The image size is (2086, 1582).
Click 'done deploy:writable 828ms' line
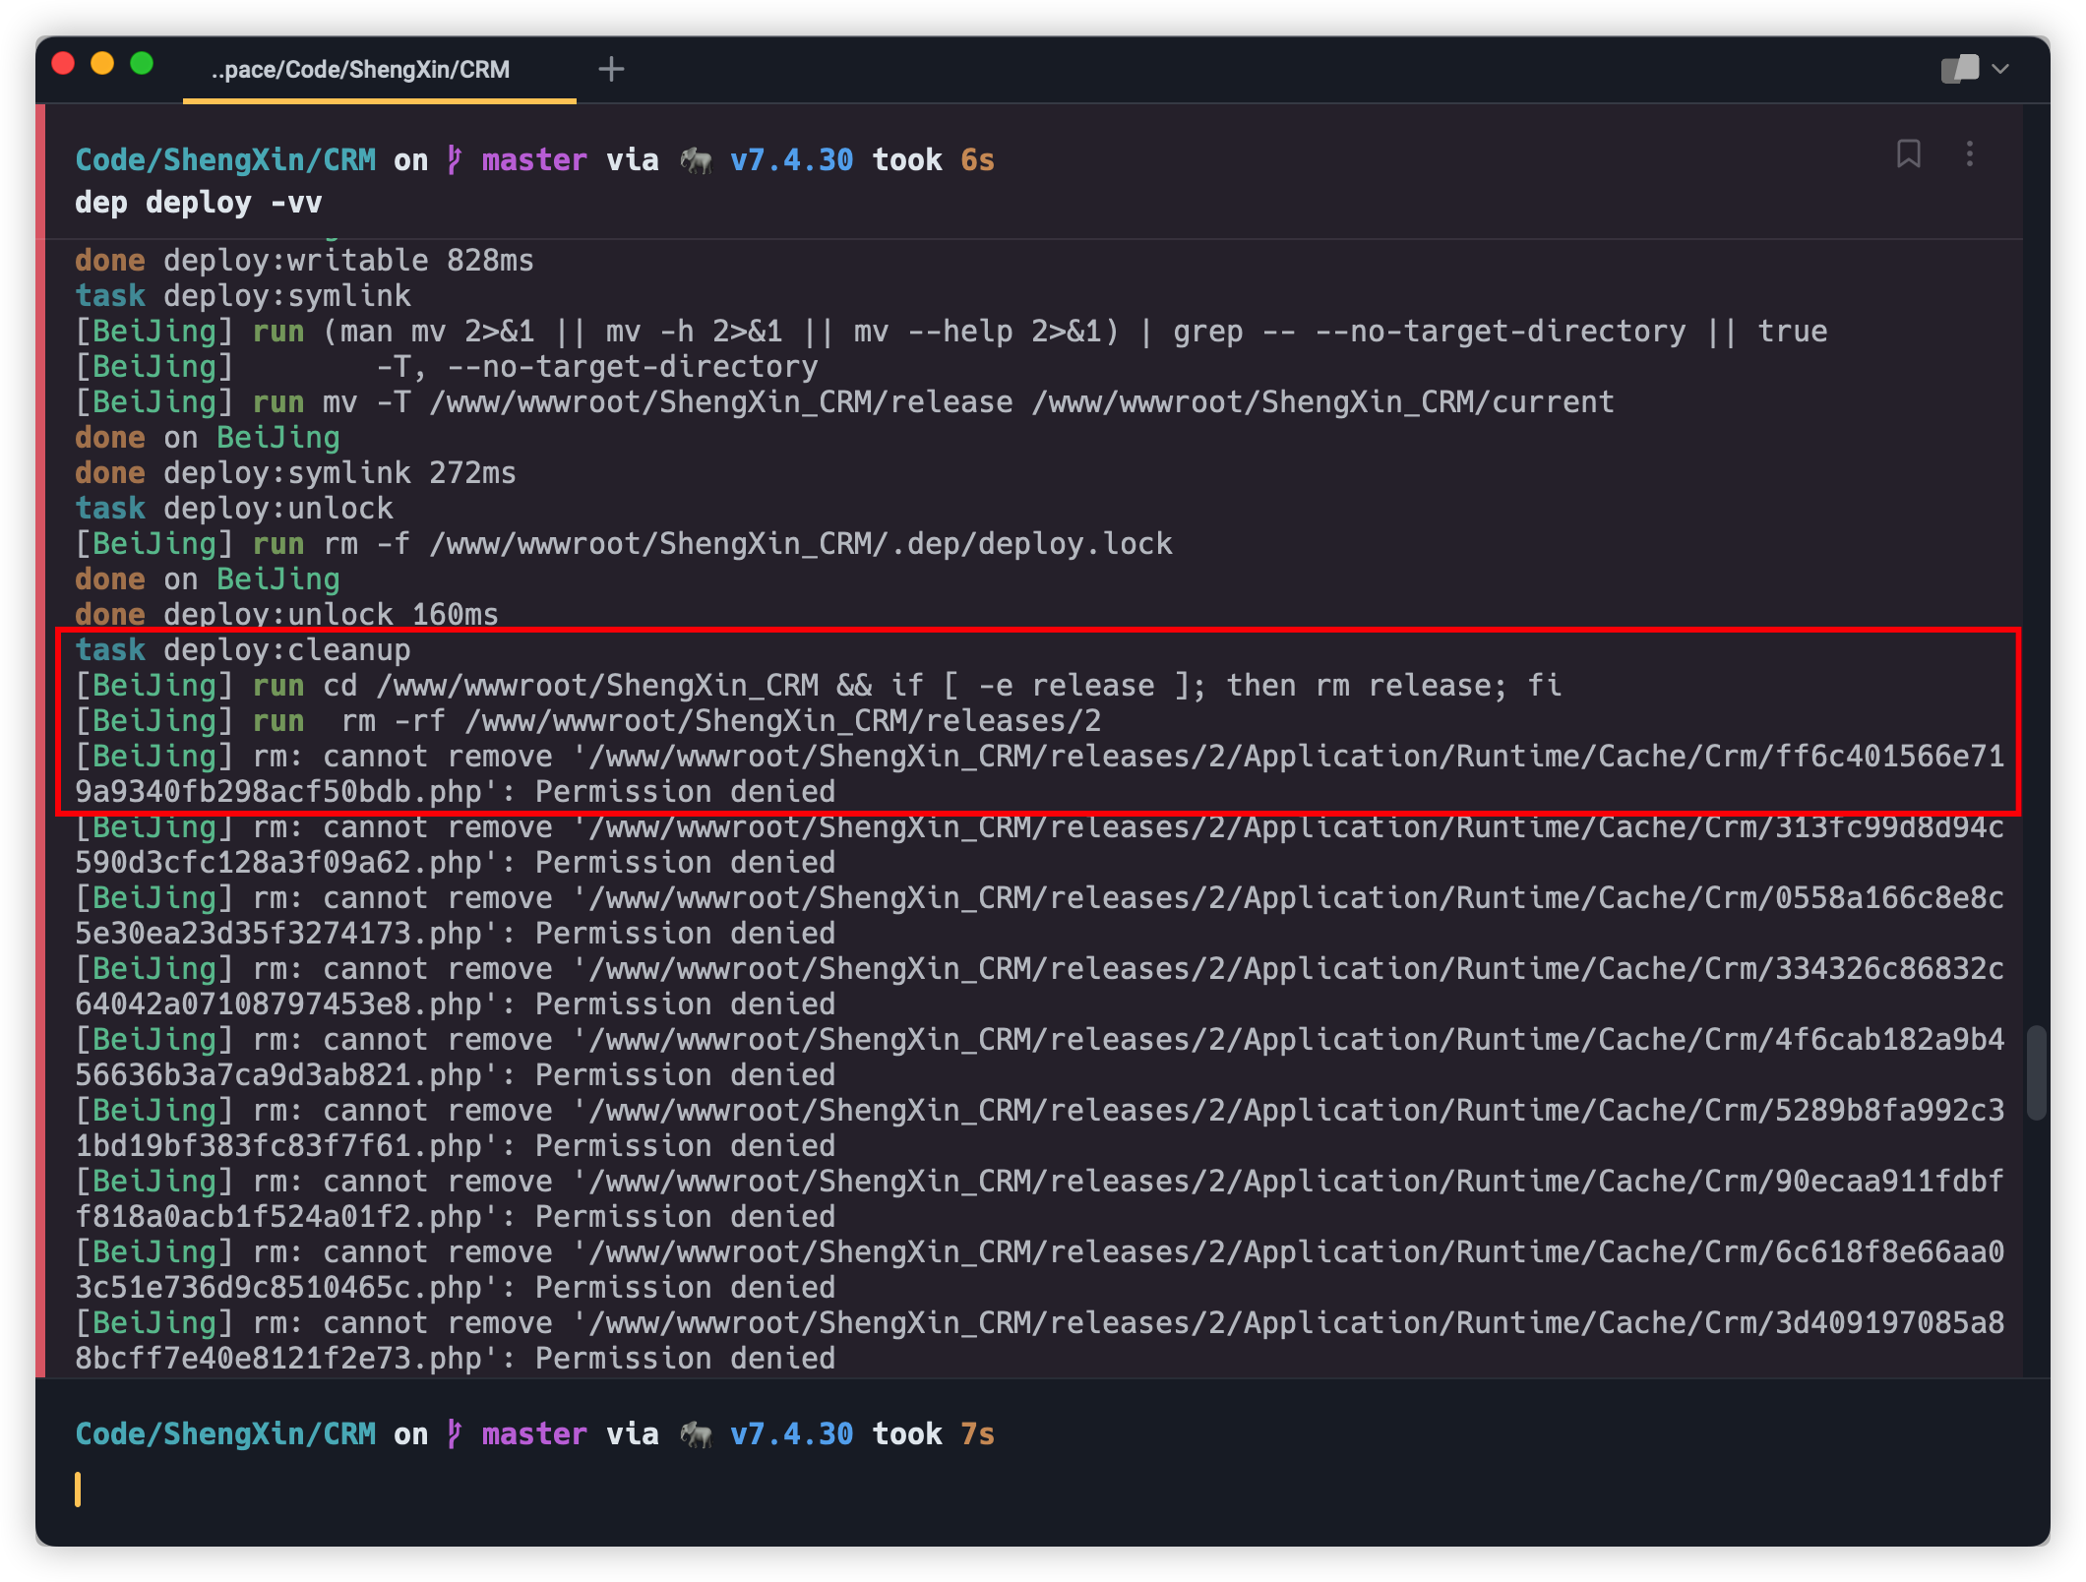click(x=304, y=261)
